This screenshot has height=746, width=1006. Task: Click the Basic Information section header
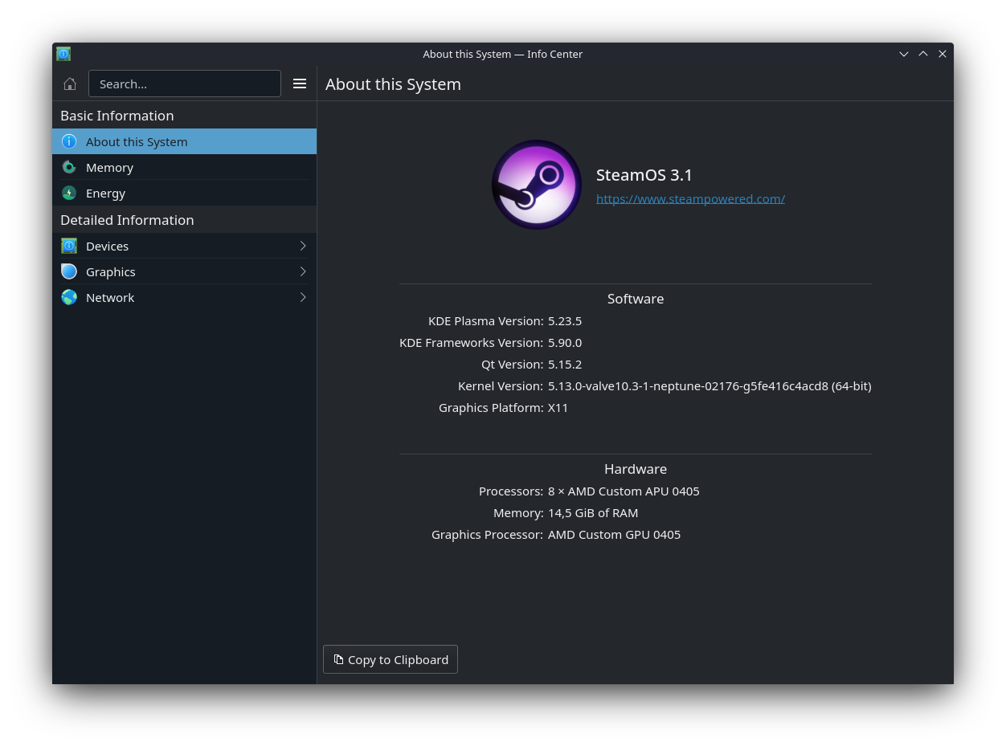(x=117, y=116)
